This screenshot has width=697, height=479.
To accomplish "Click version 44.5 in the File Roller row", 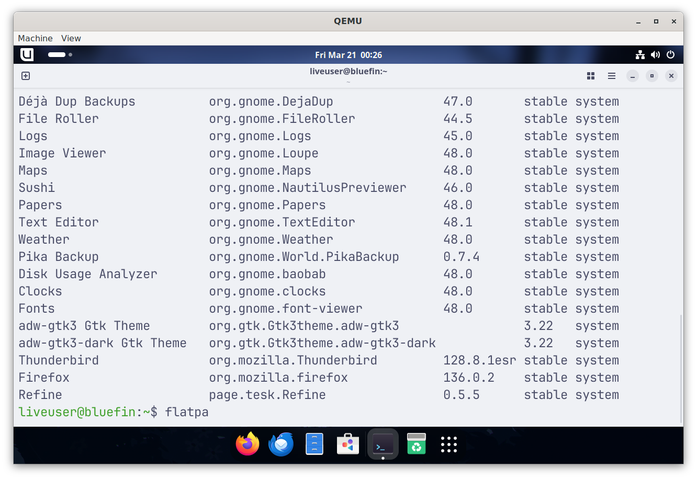I will [458, 119].
